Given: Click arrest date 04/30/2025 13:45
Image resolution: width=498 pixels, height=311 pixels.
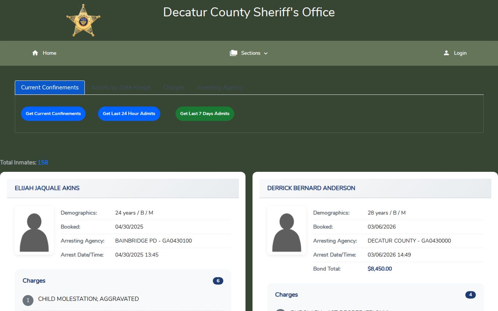Looking at the screenshot, I should [x=137, y=255].
